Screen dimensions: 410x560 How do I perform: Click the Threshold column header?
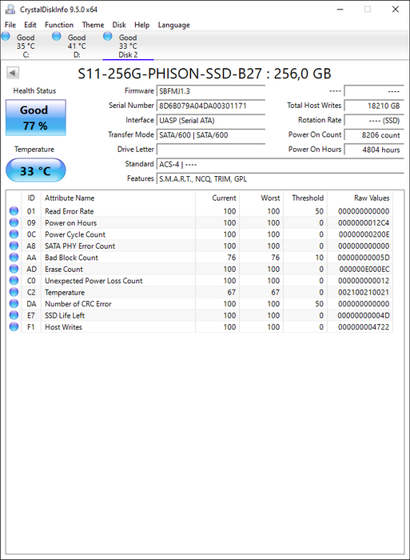[305, 198]
